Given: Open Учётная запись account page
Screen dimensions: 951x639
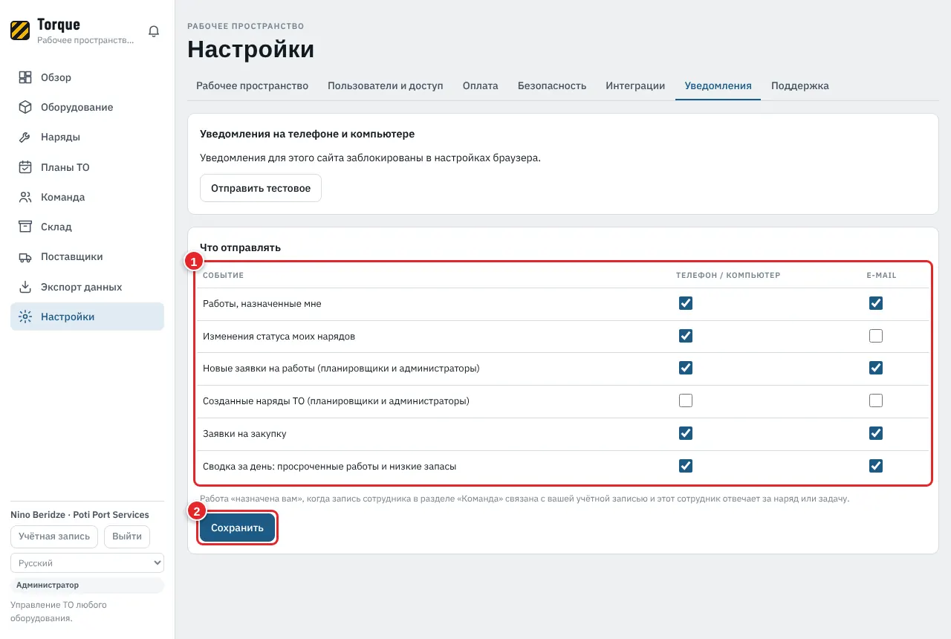Looking at the screenshot, I should 54,536.
